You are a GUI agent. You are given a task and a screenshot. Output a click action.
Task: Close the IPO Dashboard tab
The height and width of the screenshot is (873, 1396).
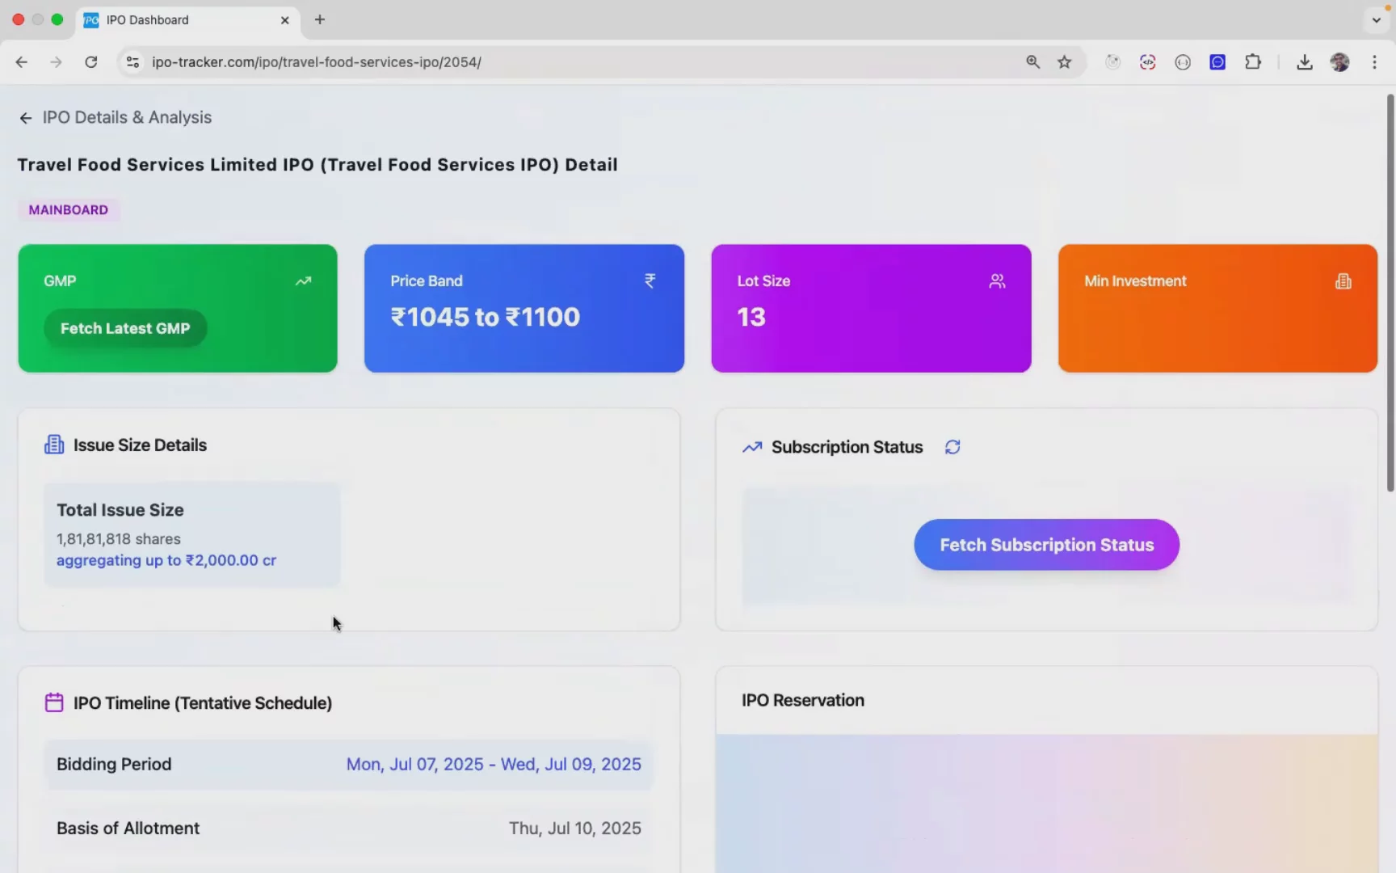pos(284,20)
